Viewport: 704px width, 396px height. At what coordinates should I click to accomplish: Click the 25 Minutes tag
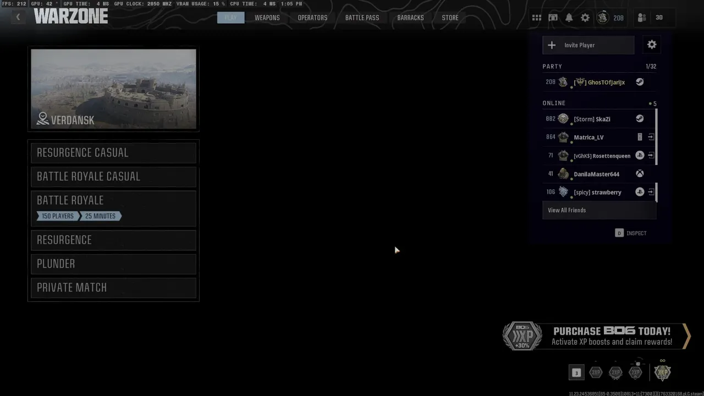point(100,216)
